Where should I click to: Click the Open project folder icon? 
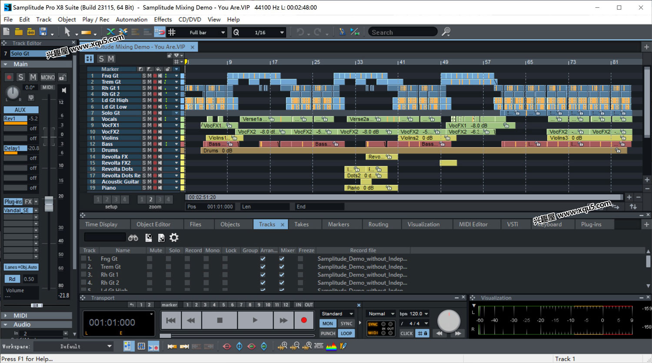pyautogui.click(x=19, y=32)
